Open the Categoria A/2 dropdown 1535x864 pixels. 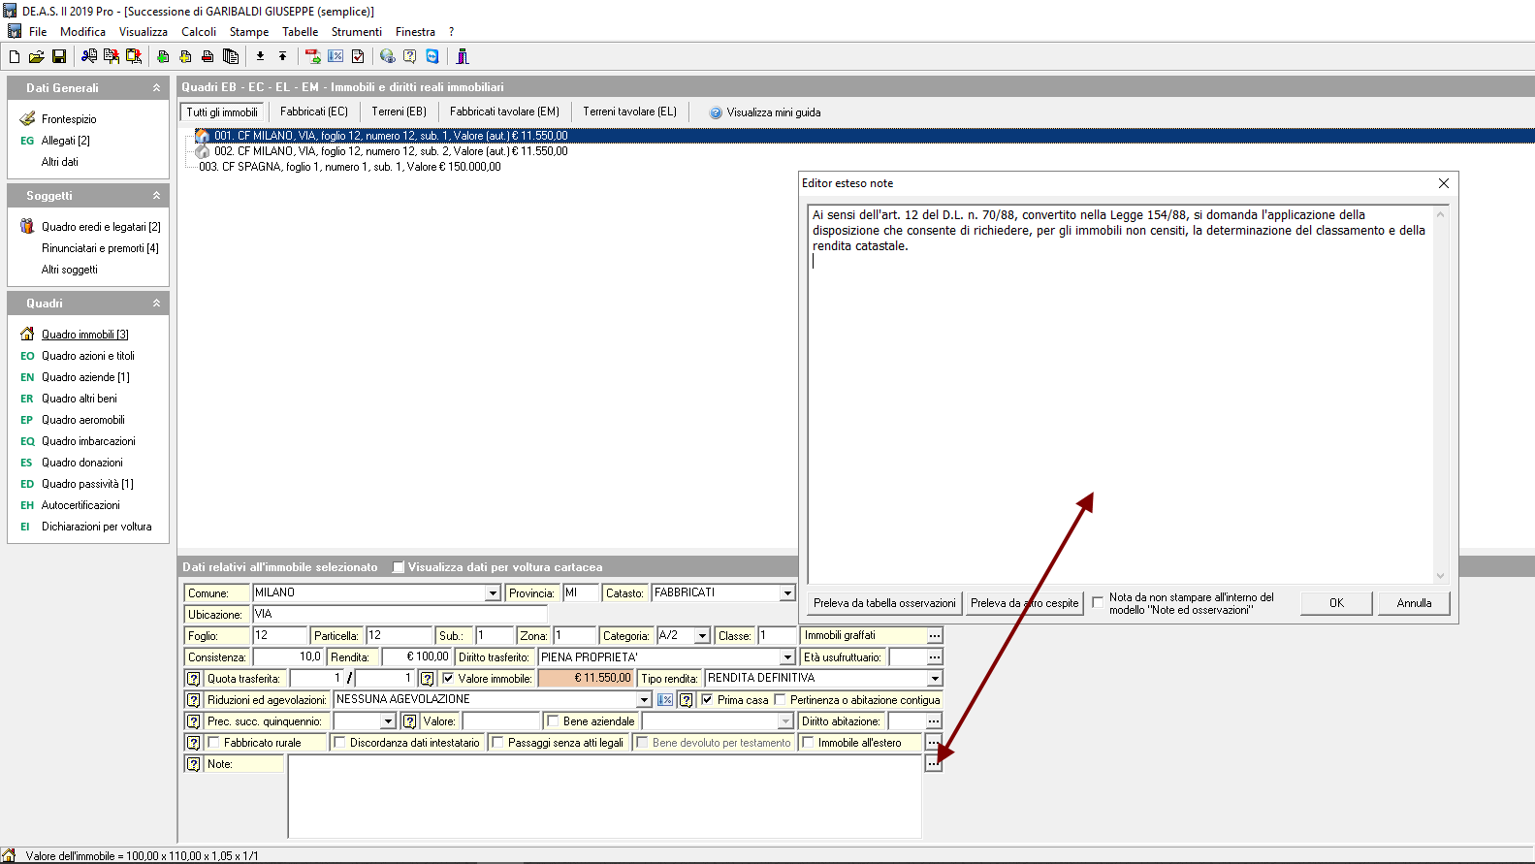[702, 636]
